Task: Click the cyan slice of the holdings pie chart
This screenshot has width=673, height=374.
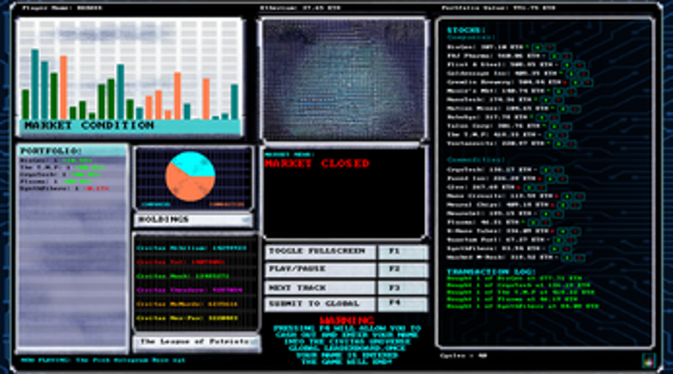Action: [193, 163]
